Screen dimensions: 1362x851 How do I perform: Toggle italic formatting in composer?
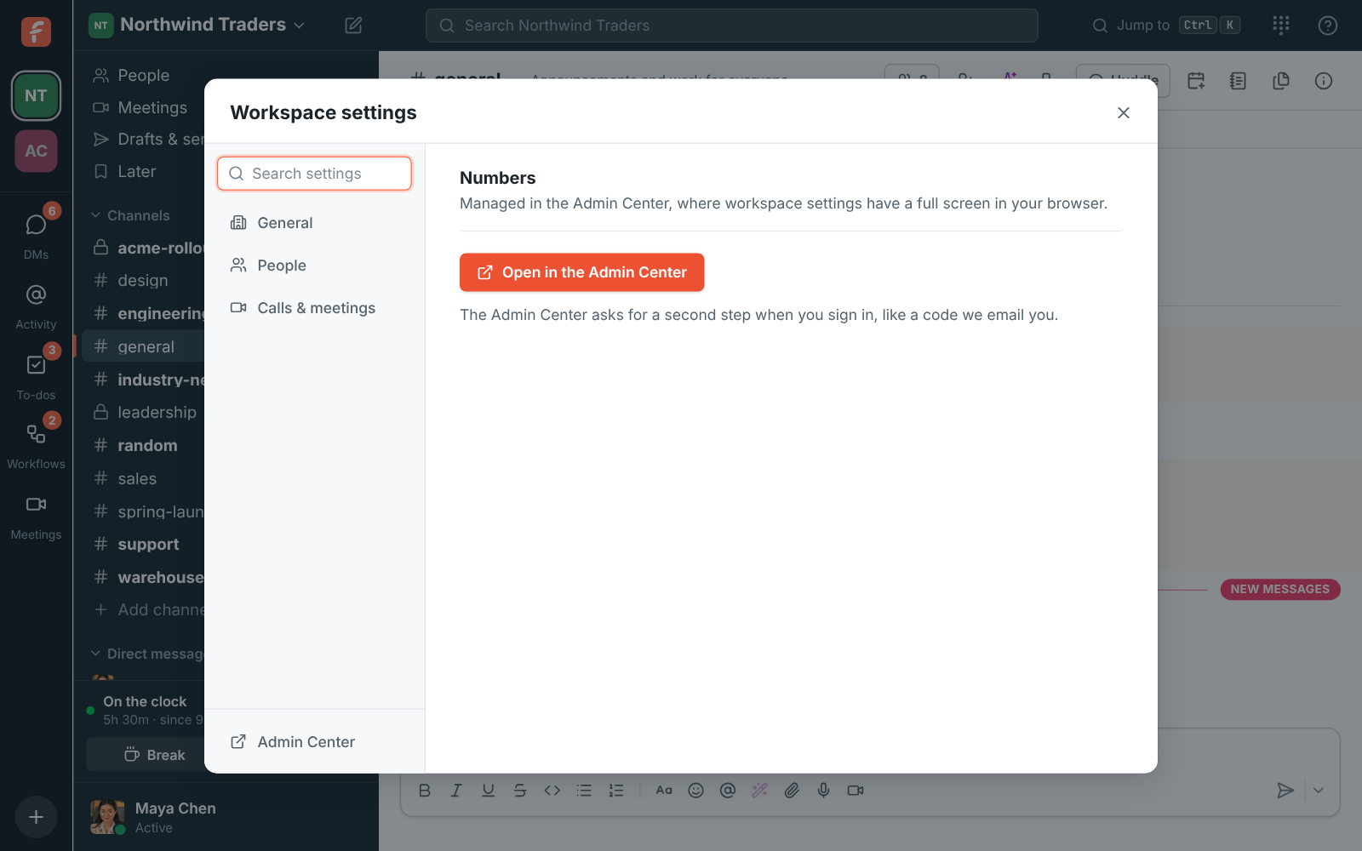click(x=456, y=791)
